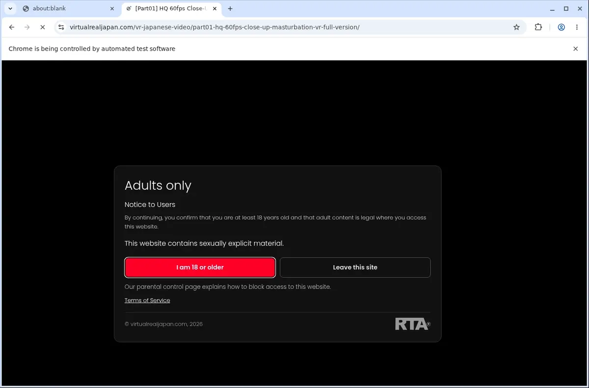Open Chrome's three-dot menu
Image resolution: width=589 pixels, height=388 pixels.
pyautogui.click(x=577, y=27)
